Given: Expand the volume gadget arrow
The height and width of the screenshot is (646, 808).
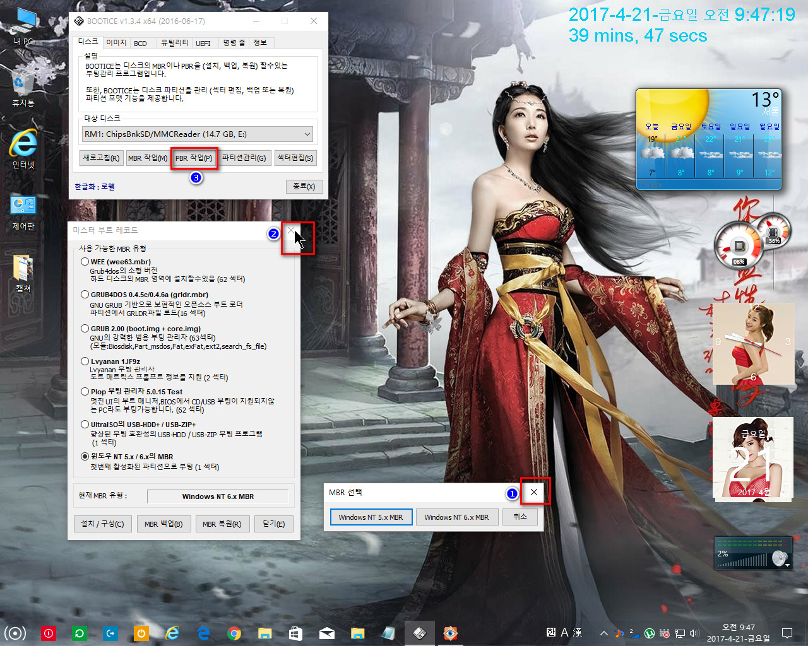Looking at the screenshot, I should pos(787,565).
